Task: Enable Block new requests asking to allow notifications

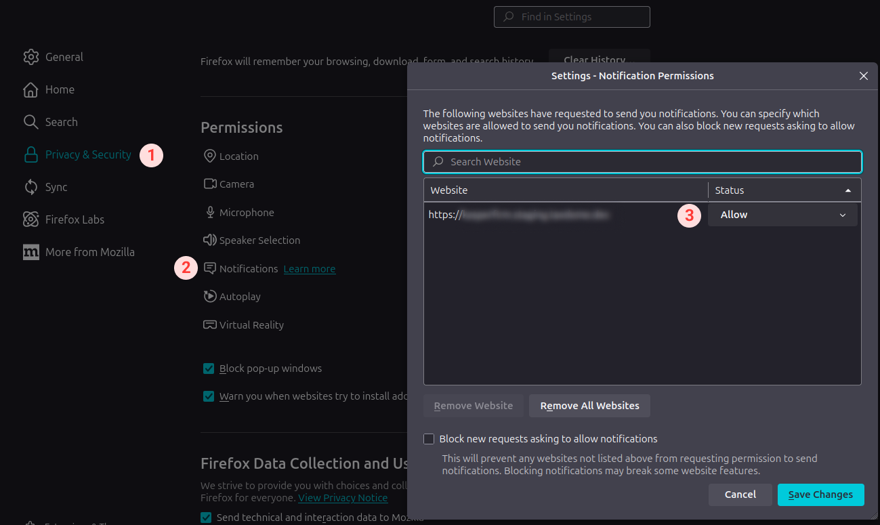Action: click(x=429, y=439)
